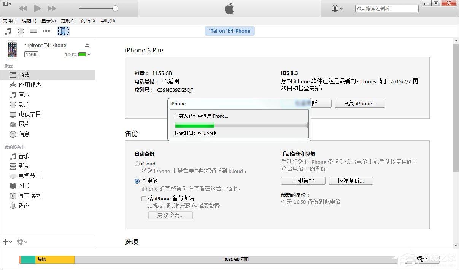Image resolution: width=459 pixels, height=270 pixels.
Task: Click the 搜索资料库 search field
Action: pyautogui.click(x=386, y=8)
